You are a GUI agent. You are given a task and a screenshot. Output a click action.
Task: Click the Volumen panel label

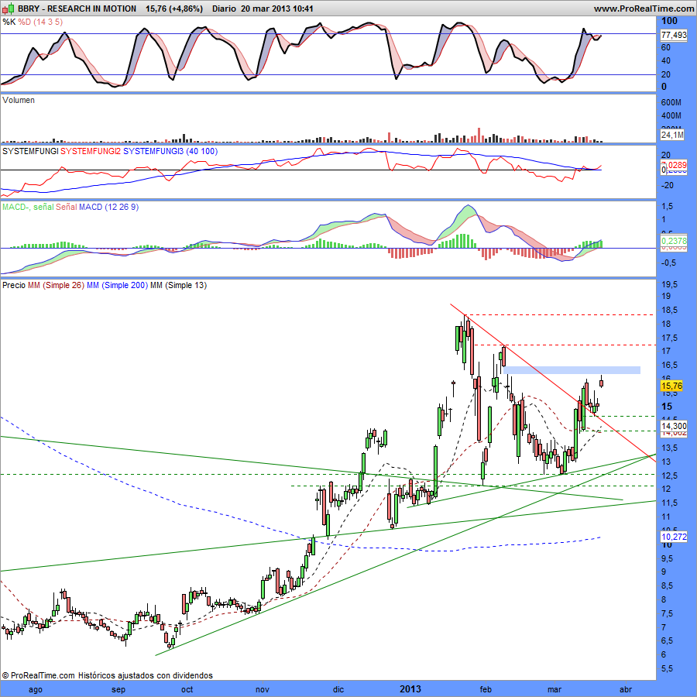coord(19,100)
